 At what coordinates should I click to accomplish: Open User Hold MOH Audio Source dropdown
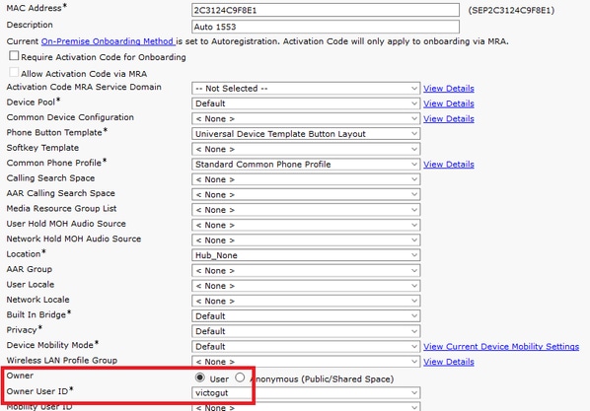(306, 226)
